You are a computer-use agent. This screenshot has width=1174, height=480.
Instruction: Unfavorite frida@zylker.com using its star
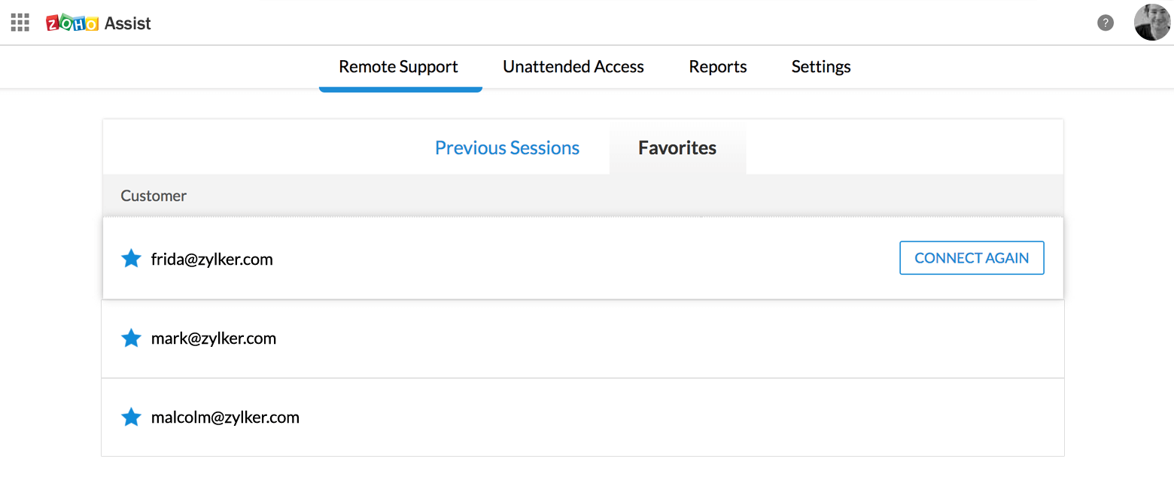(x=131, y=259)
